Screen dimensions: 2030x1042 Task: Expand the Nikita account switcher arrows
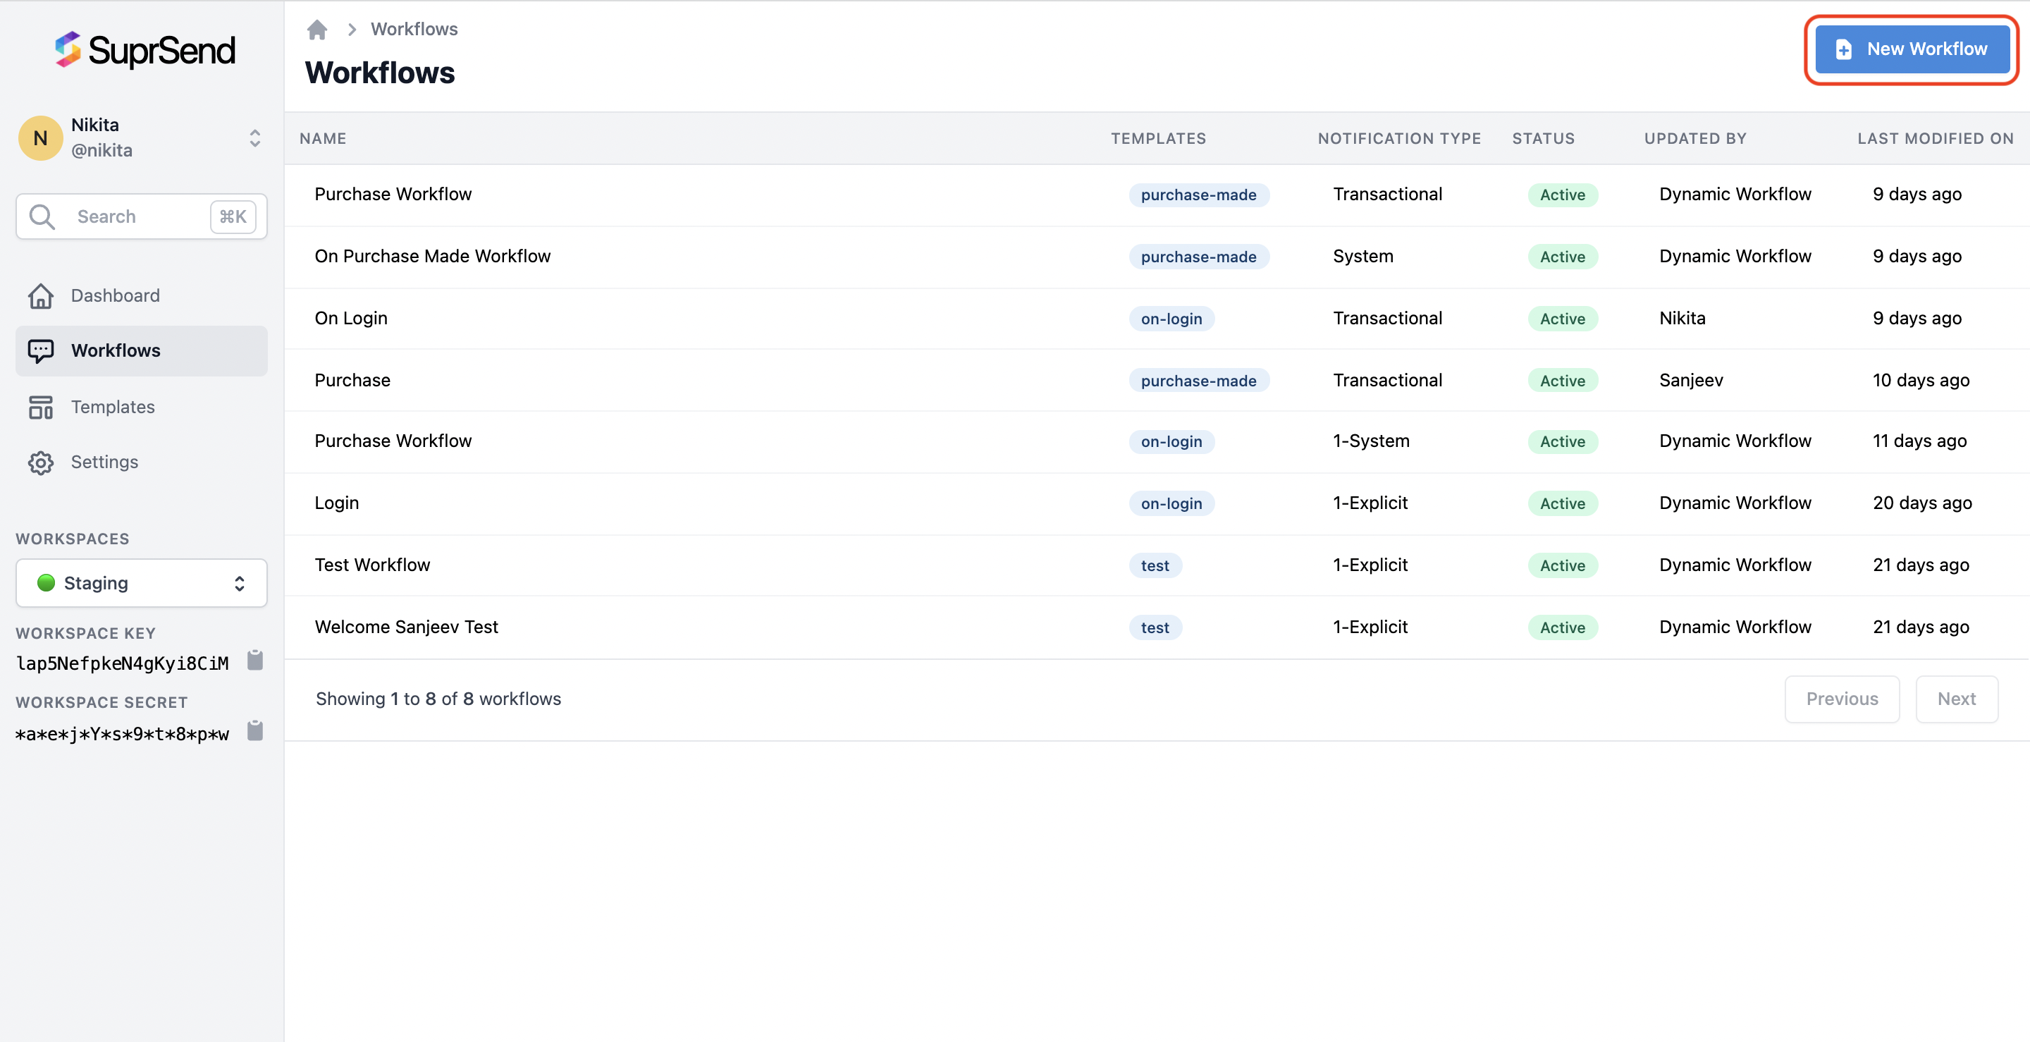point(254,138)
